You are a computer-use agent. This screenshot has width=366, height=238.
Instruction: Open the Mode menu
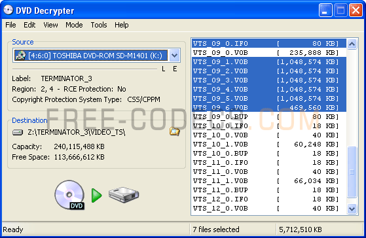(x=74, y=25)
